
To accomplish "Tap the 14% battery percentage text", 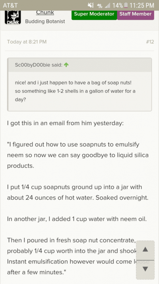I will click(118, 5).
